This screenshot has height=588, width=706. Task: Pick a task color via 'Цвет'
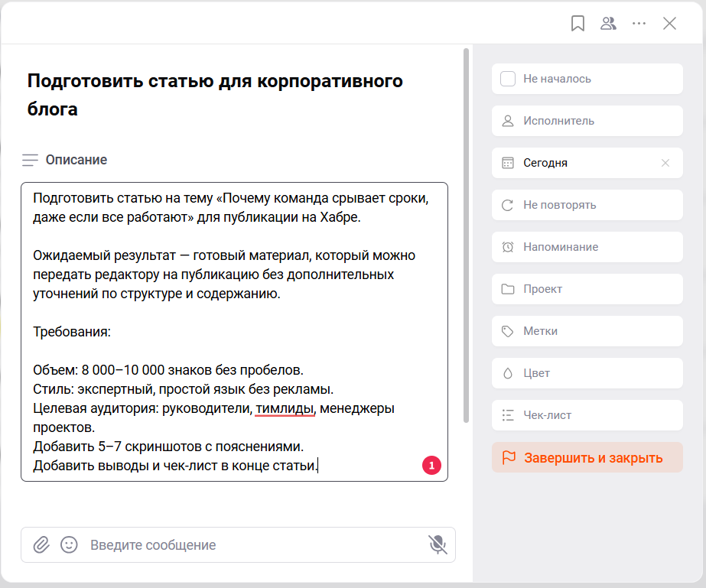(587, 373)
